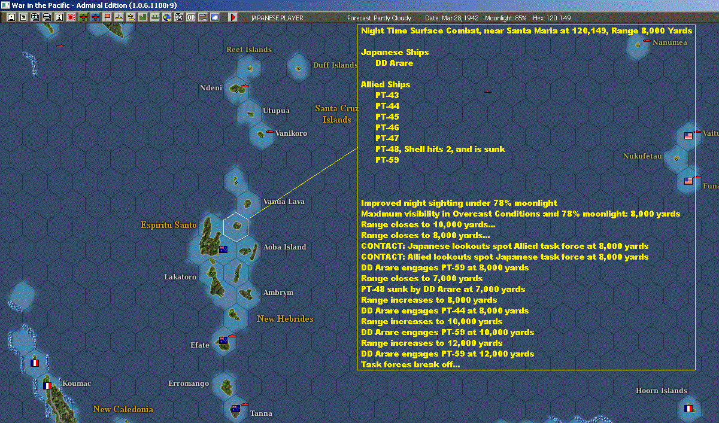Click the War in the Pacific title icon
Image resolution: width=719 pixels, height=423 pixels.
pyautogui.click(x=5, y=5)
